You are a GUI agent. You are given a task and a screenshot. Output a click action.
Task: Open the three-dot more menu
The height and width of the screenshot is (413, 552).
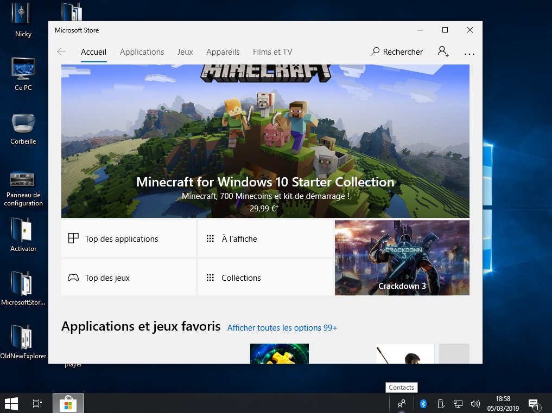(469, 54)
